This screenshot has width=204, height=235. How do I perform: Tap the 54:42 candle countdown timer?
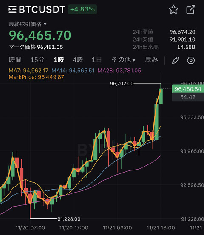(x=188, y=97)
